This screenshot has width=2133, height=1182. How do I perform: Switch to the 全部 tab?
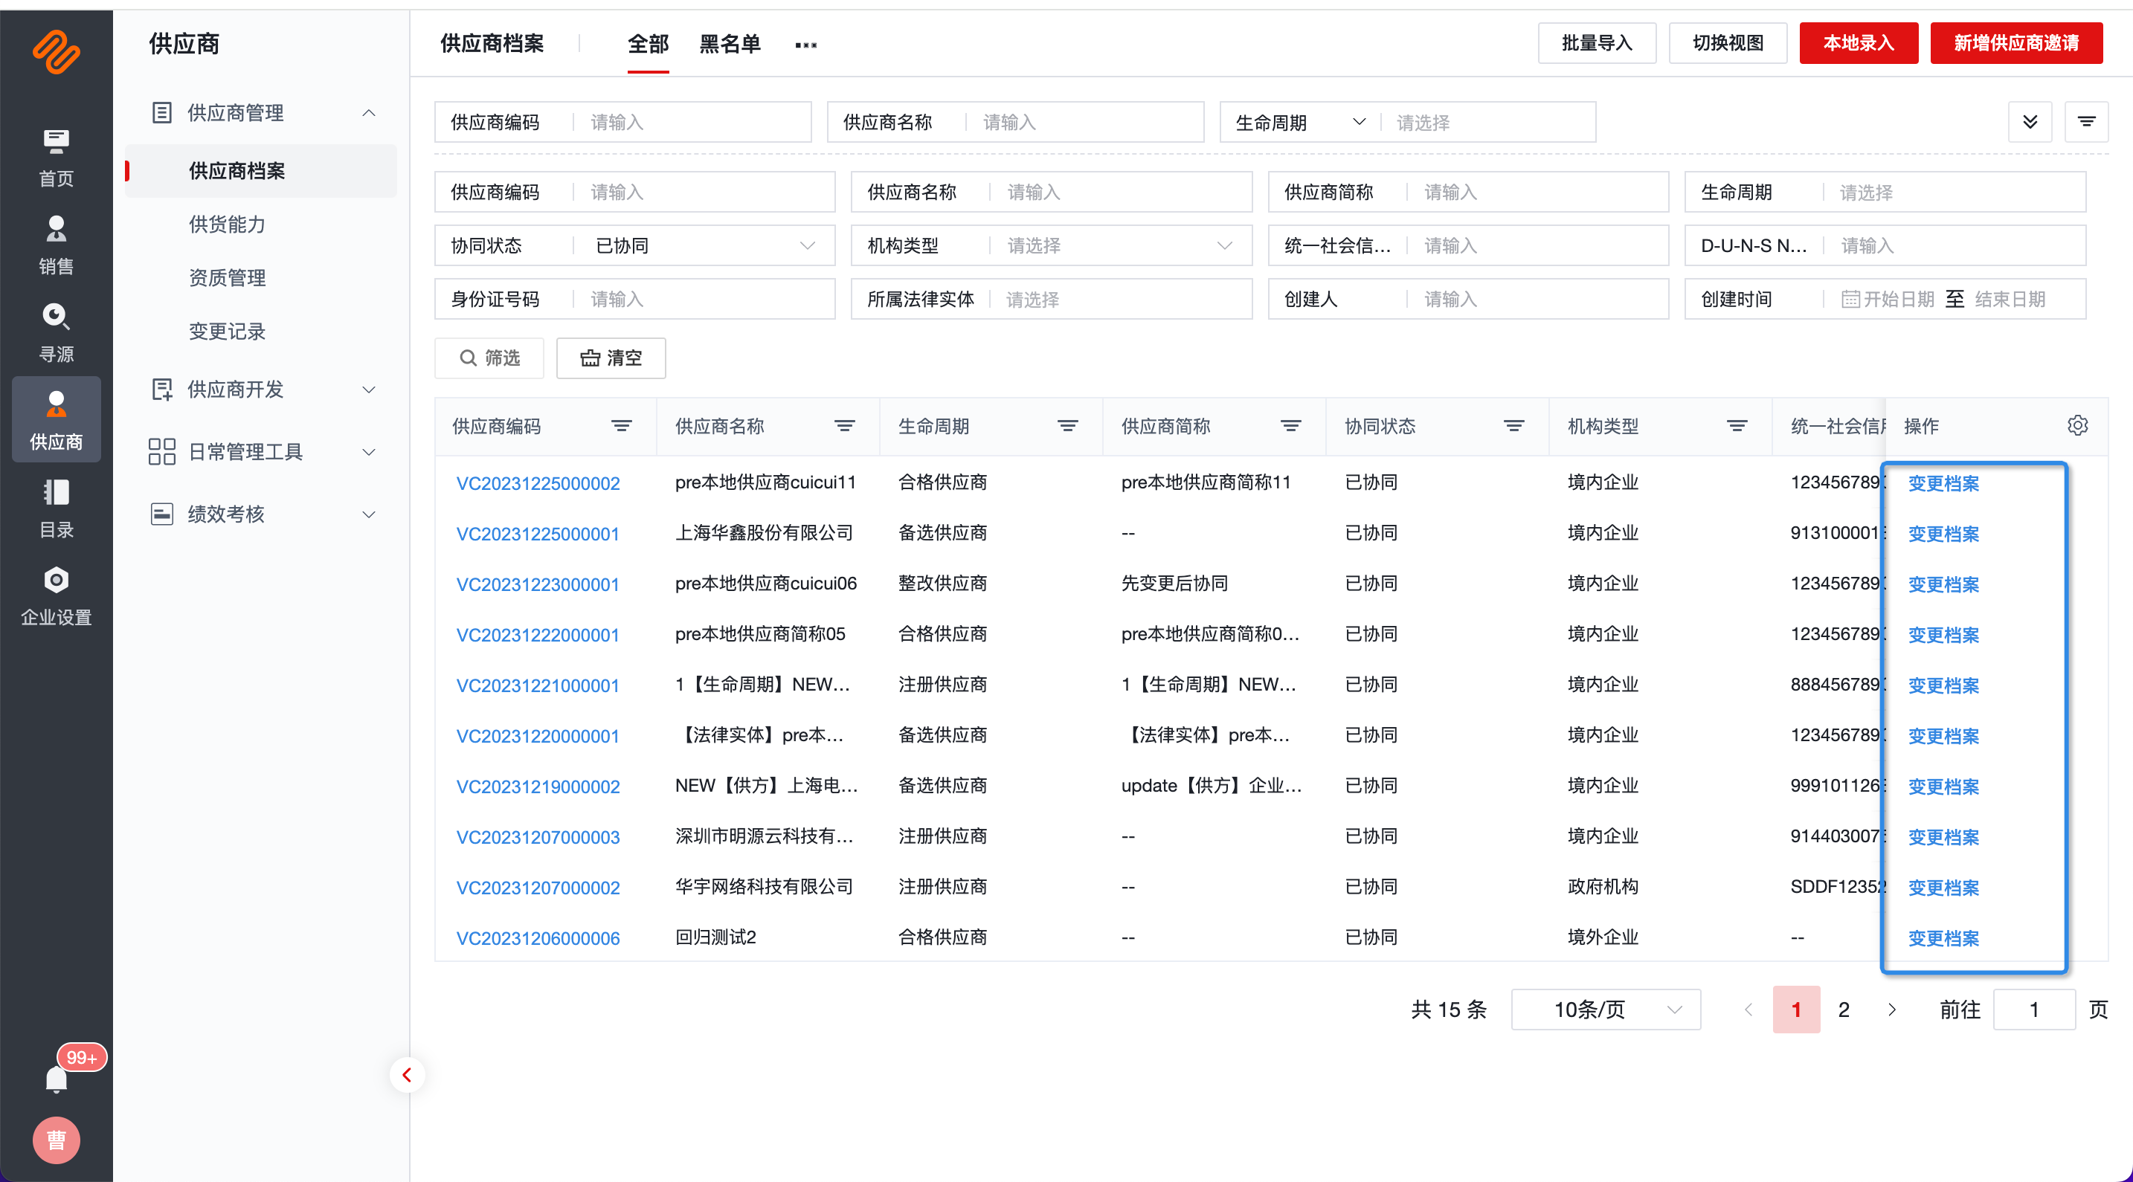(x=648, y=45)
